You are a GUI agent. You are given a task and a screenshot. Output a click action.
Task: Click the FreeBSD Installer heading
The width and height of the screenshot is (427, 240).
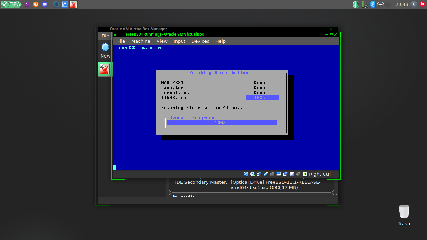tap(140, 48)
